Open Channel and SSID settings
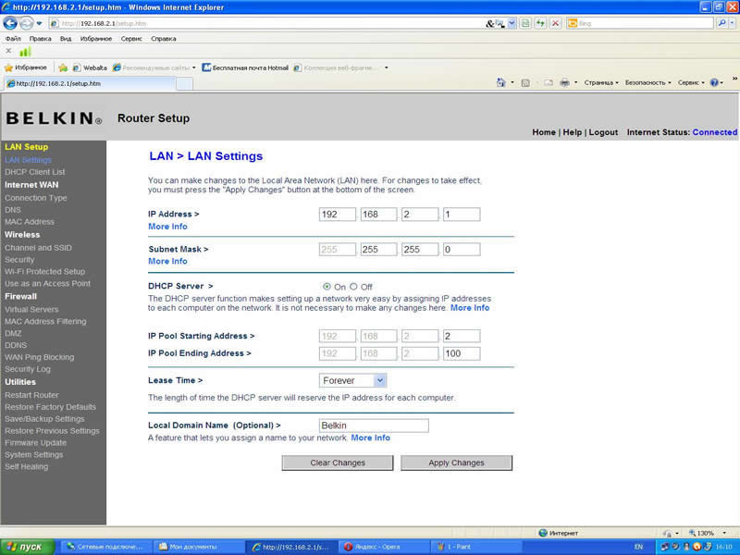Screen dimensions: 740x555 (38, 248)
